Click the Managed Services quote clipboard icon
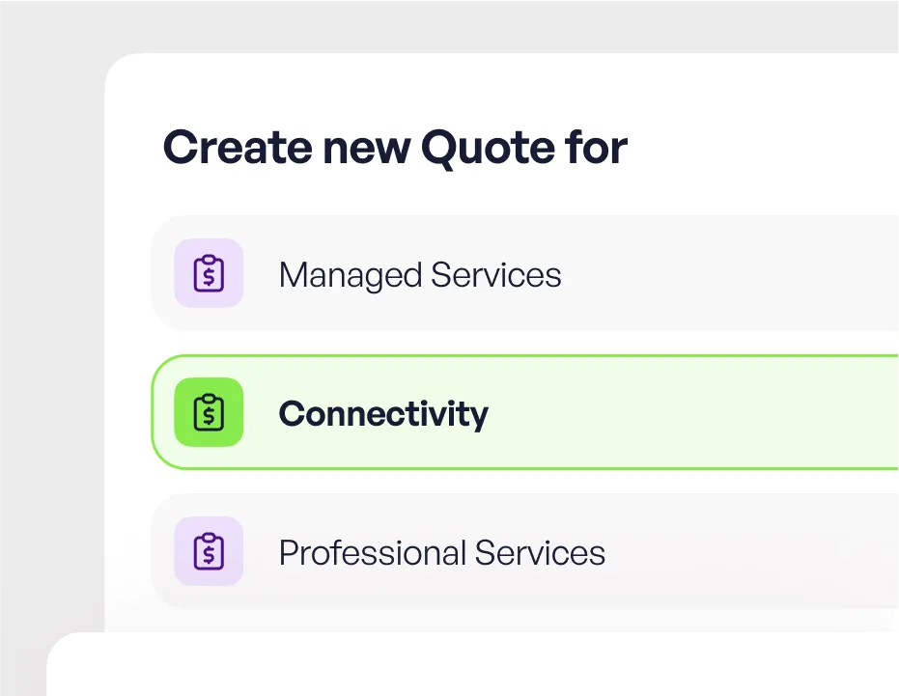This screenshot has height=696, width=899. (209, 273)
